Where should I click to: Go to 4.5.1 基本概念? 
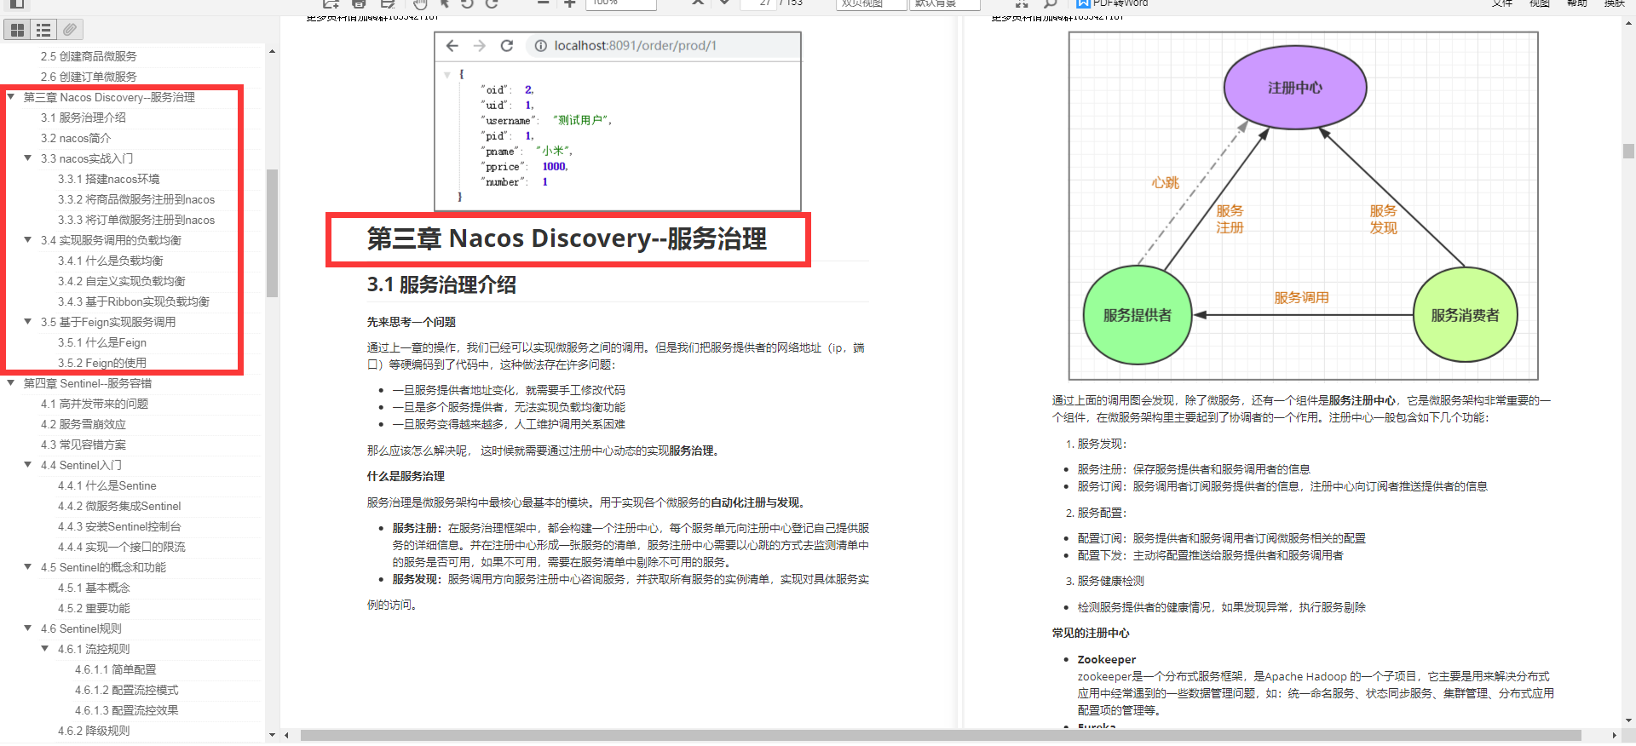[x=94, y=588]
